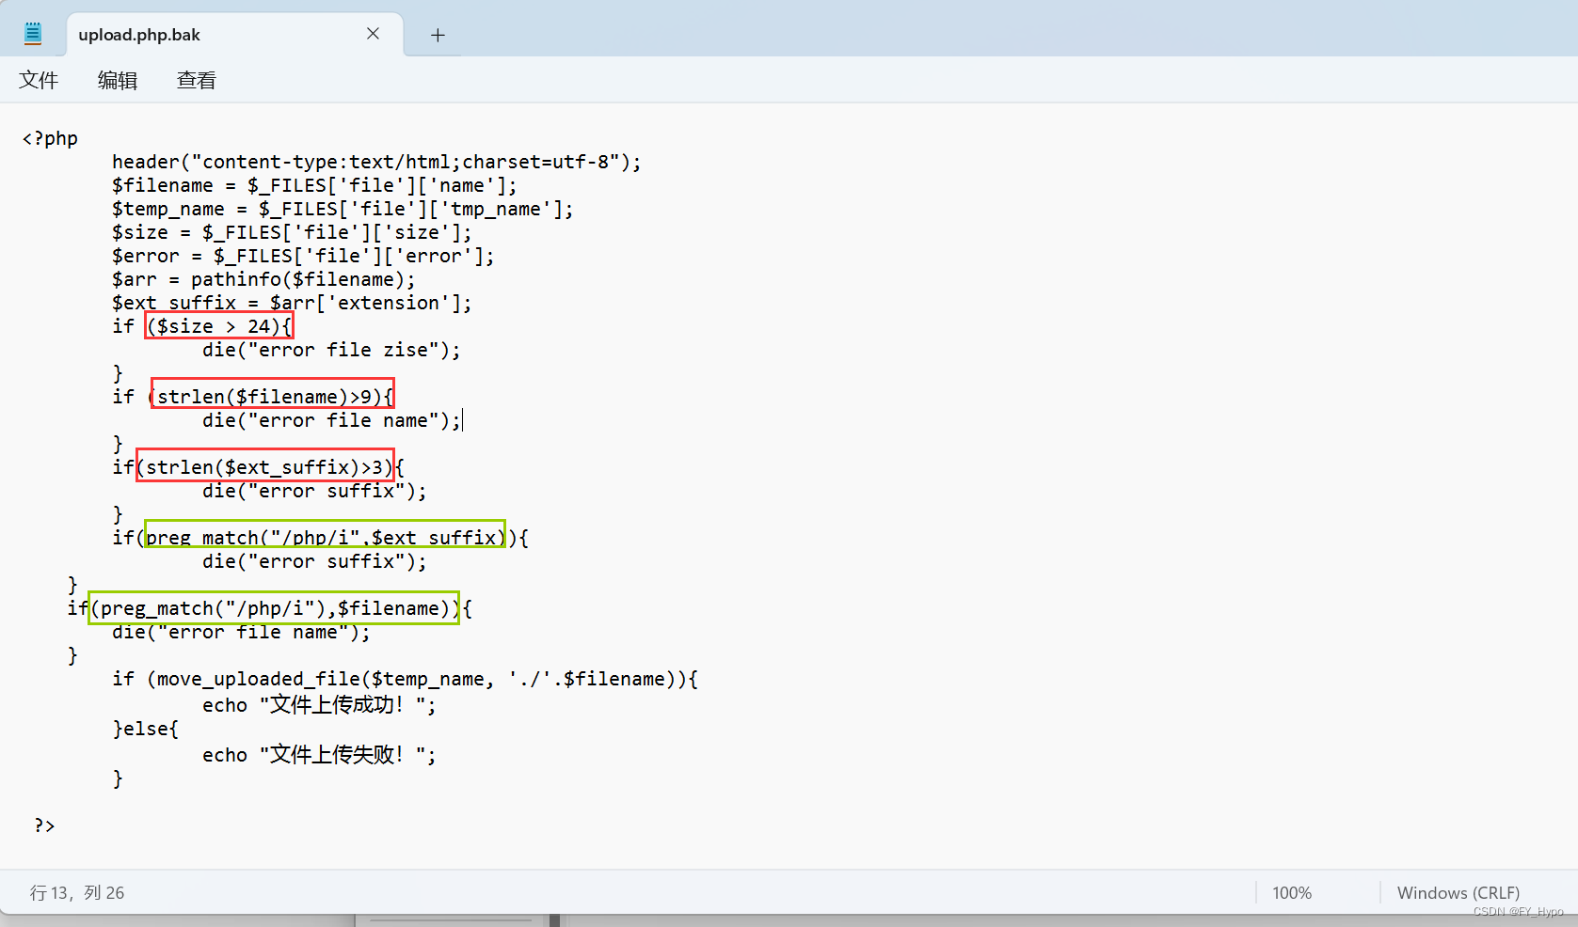This screenshot has width=1578, height=927.
Task: Close the upload.php.bak tab
Action: click(373, 34)
